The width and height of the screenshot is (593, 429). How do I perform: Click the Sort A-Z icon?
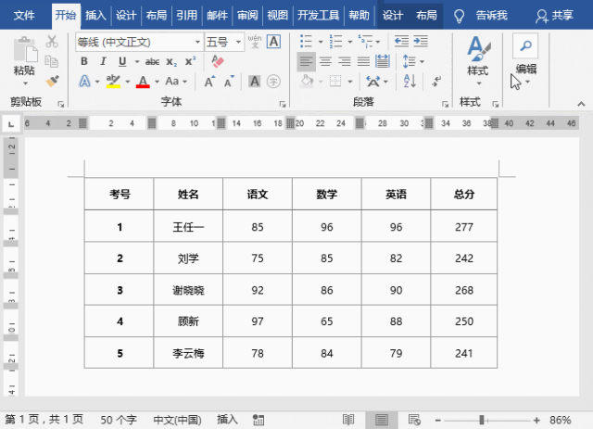(410, 81)
